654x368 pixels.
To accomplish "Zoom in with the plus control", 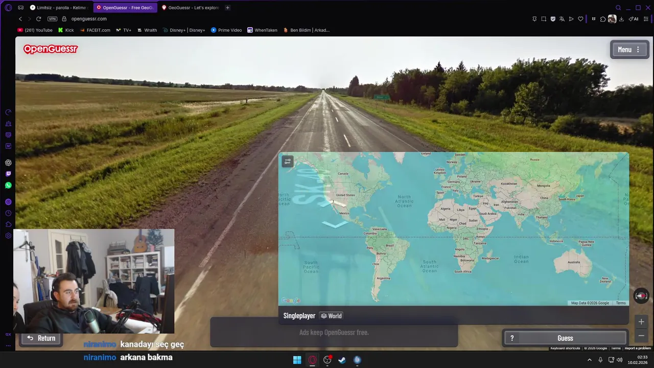I will pyautogui.click(x=641, y=321).
